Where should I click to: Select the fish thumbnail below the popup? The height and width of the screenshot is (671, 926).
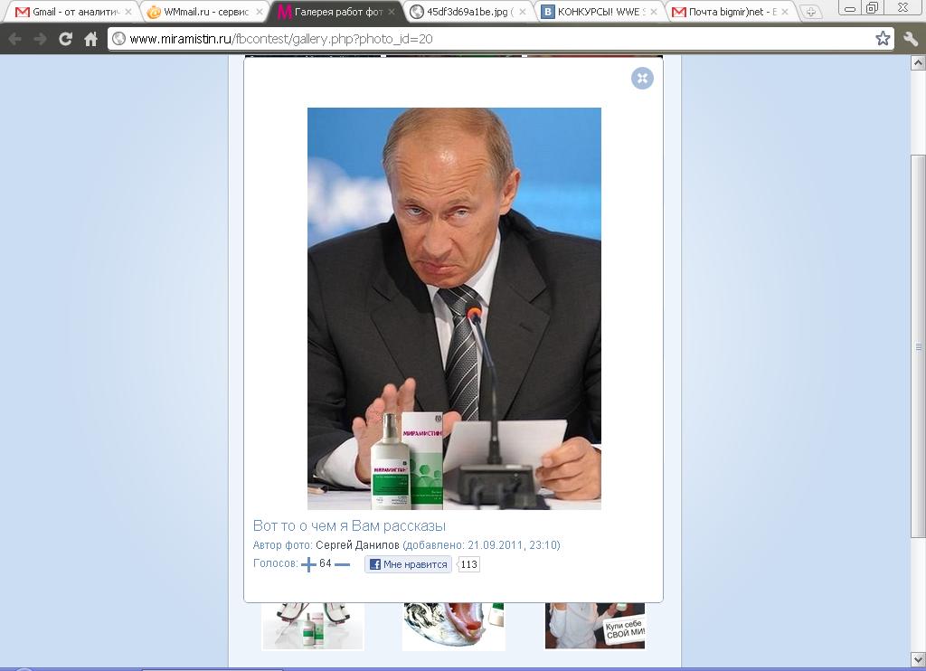pos(454,627)
